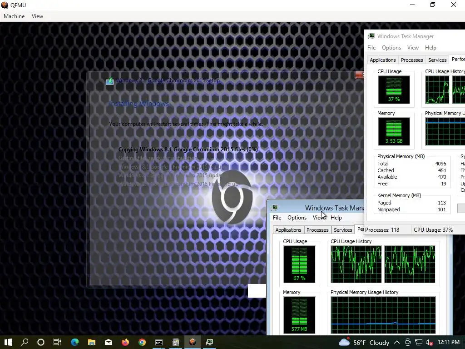The height and width of the screenshot is (349, 465).
Task: Close the Chromium 2015 Setup window
Action: point(359,75)
